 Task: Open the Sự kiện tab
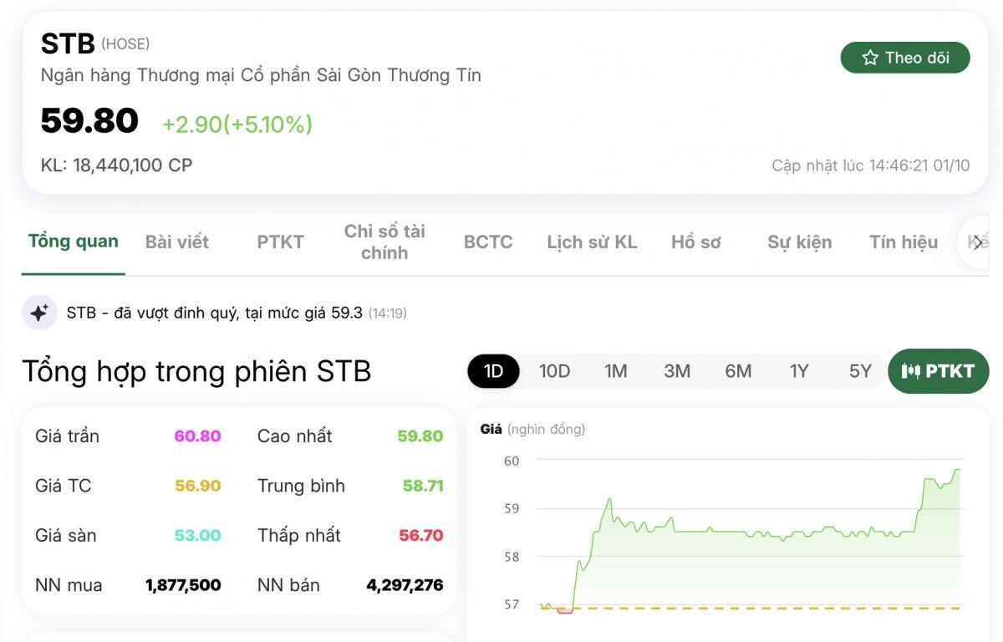click(x=800, y=242)
